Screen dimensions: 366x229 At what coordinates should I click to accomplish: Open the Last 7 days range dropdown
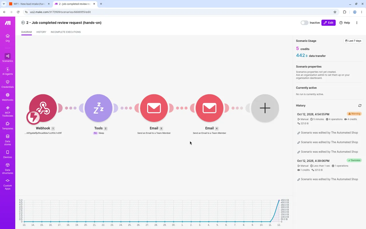pos(353,41)
